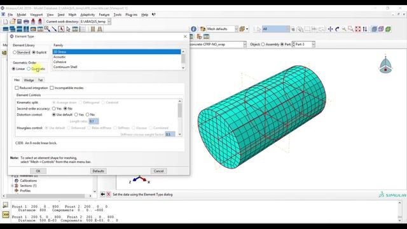The height and width of the screenshot is (229, 407).
Task: Open the command line interface icon
Action: click(x=6, y=215)
